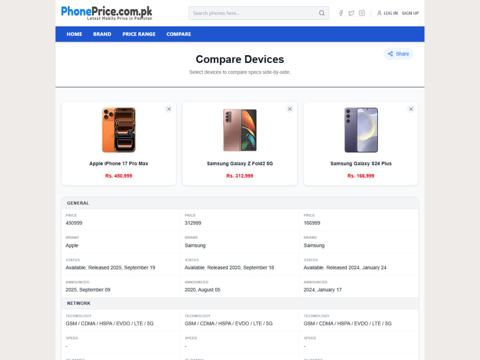Click '2025, September 09' announced date
The width and height of the screenshot is (480, 360).
(x=88, y=290)
